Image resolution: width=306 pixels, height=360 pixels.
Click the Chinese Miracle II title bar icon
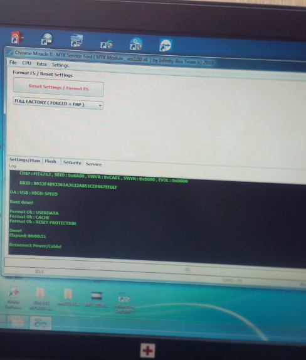pos(9,53)
